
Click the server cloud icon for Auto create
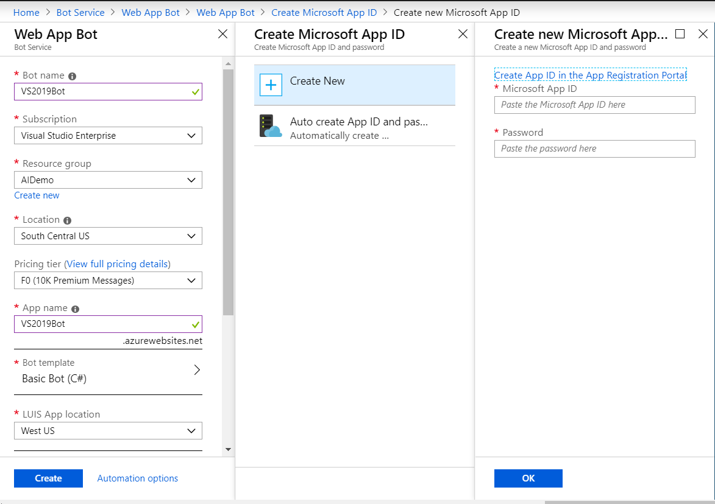coord(271,125)
